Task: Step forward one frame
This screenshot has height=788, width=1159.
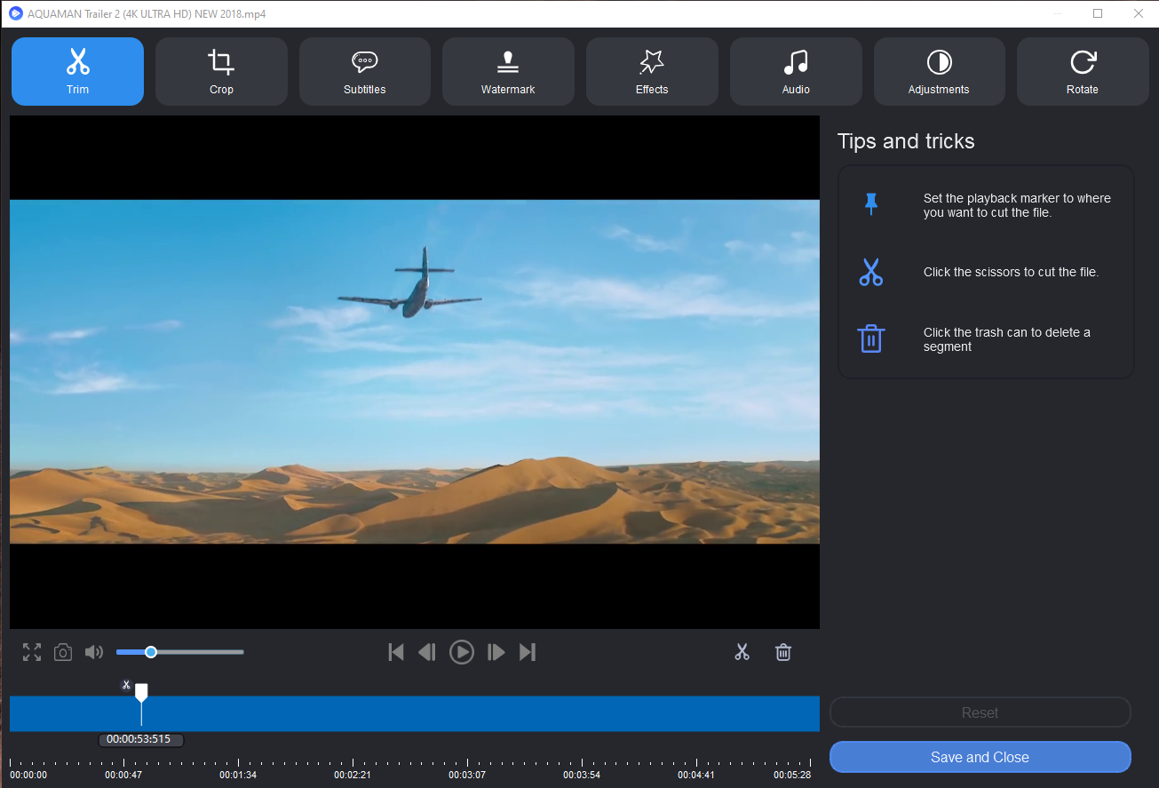Action: (496, 652)
